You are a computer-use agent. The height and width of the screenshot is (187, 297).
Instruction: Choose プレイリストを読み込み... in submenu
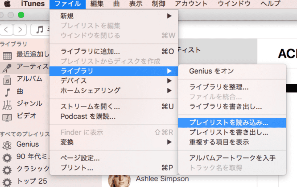tap(232, 123)
